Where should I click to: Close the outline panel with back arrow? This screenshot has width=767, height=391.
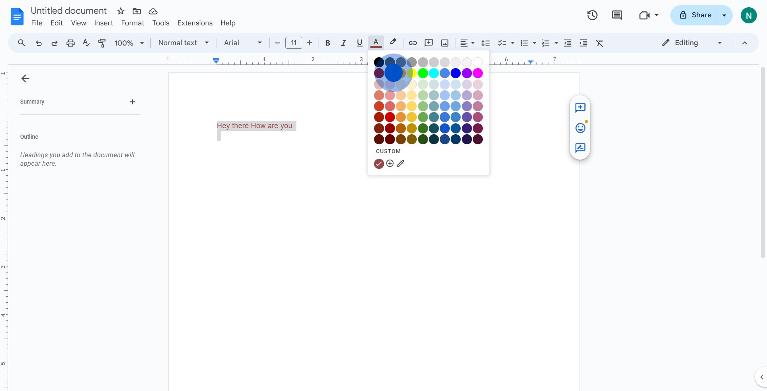pyautogui.click(x=25, y=78)
